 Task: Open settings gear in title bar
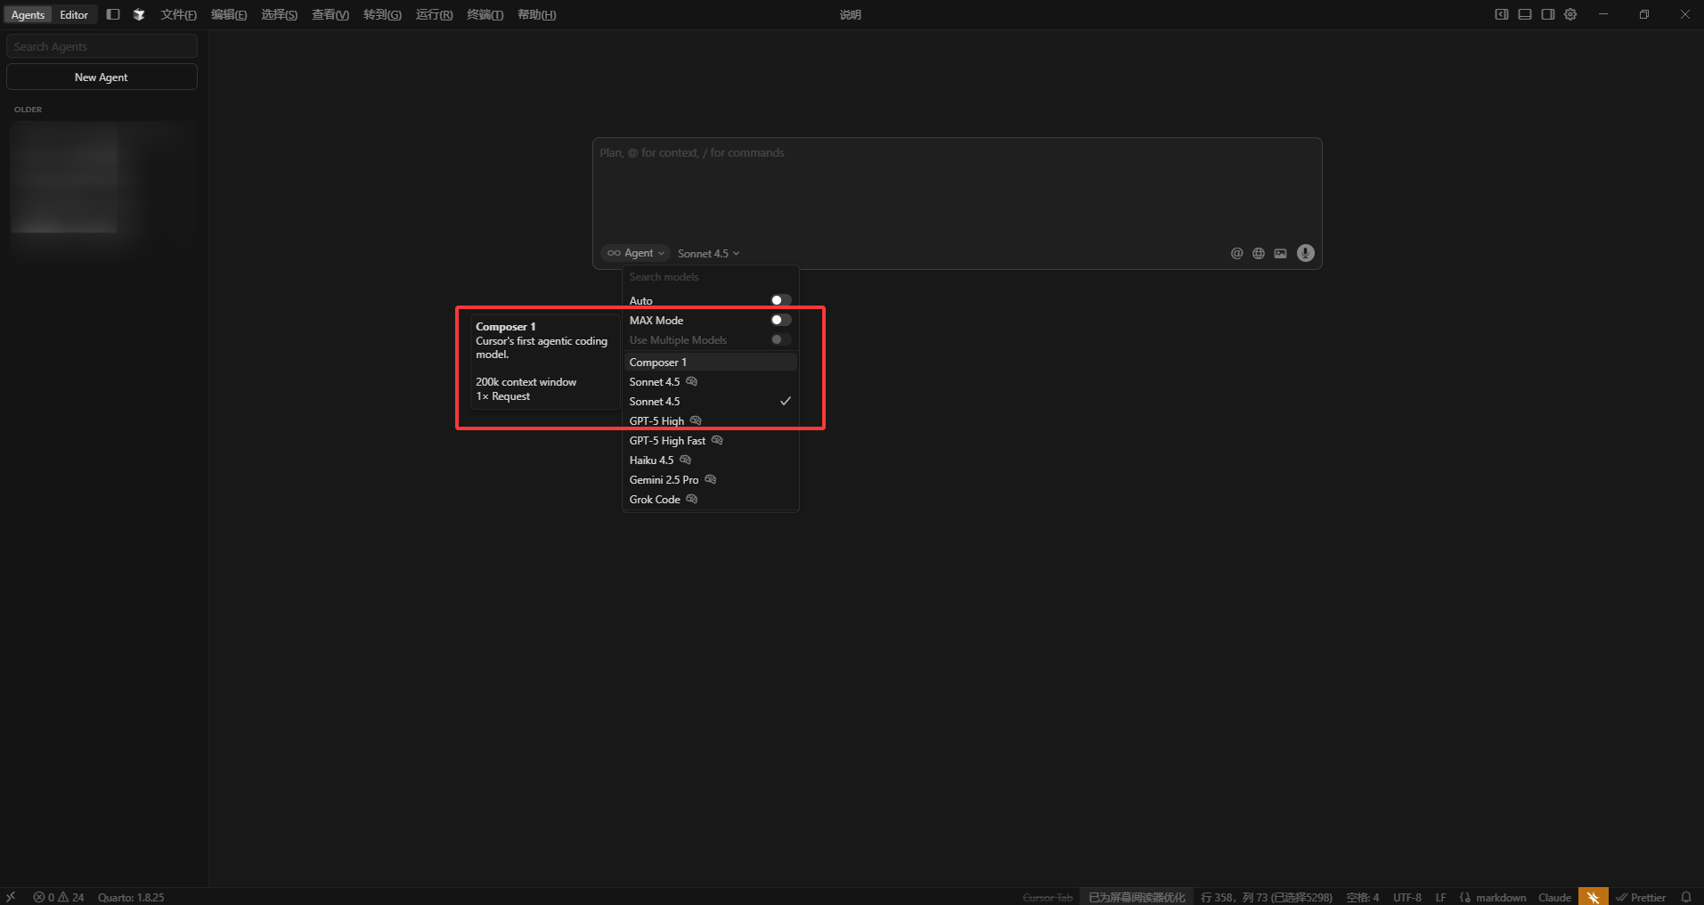coord(1570,14)
